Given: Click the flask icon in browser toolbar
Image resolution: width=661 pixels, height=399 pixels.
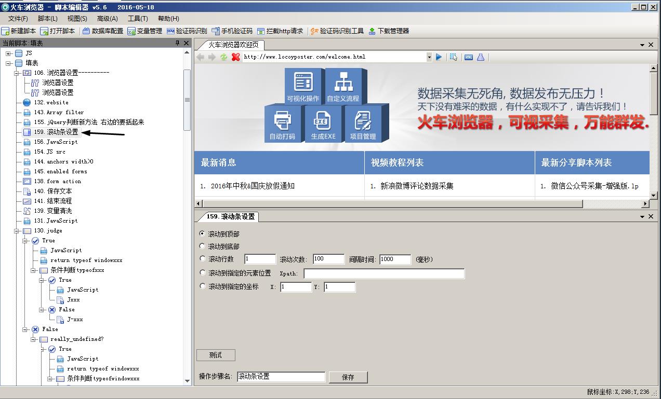Looking at the screenshot, I should [x=481, y=57].
